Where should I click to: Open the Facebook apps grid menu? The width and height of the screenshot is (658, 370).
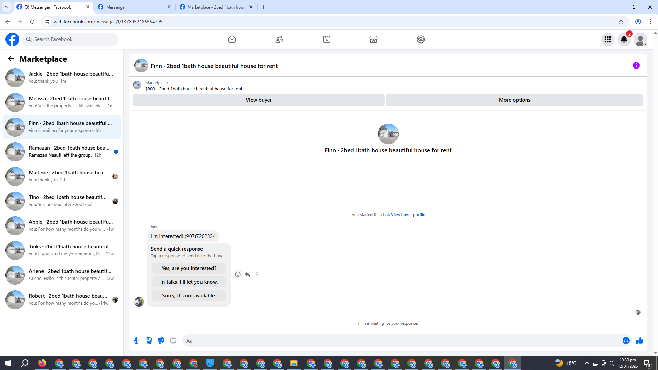click(607, 39)
